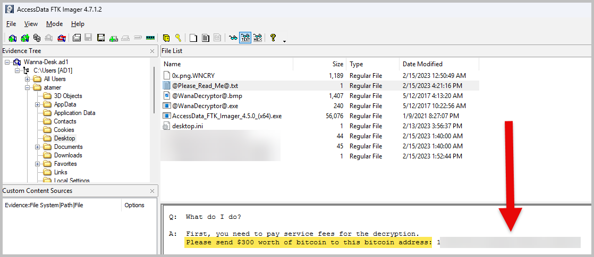Click the Detect EFS Encryption key icon

click(x=178, y=38)
